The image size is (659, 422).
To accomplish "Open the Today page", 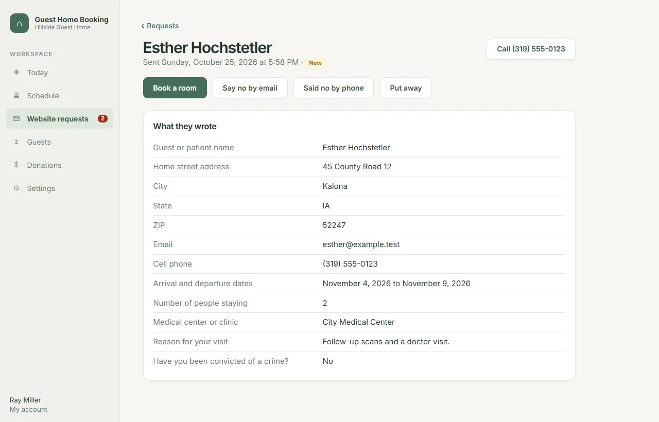I will point(59,73).
